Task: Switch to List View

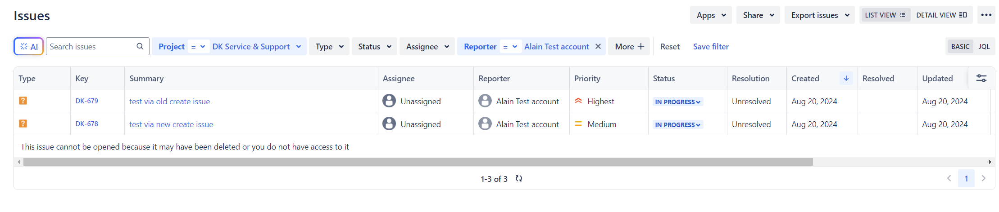Action: point(885,15)
